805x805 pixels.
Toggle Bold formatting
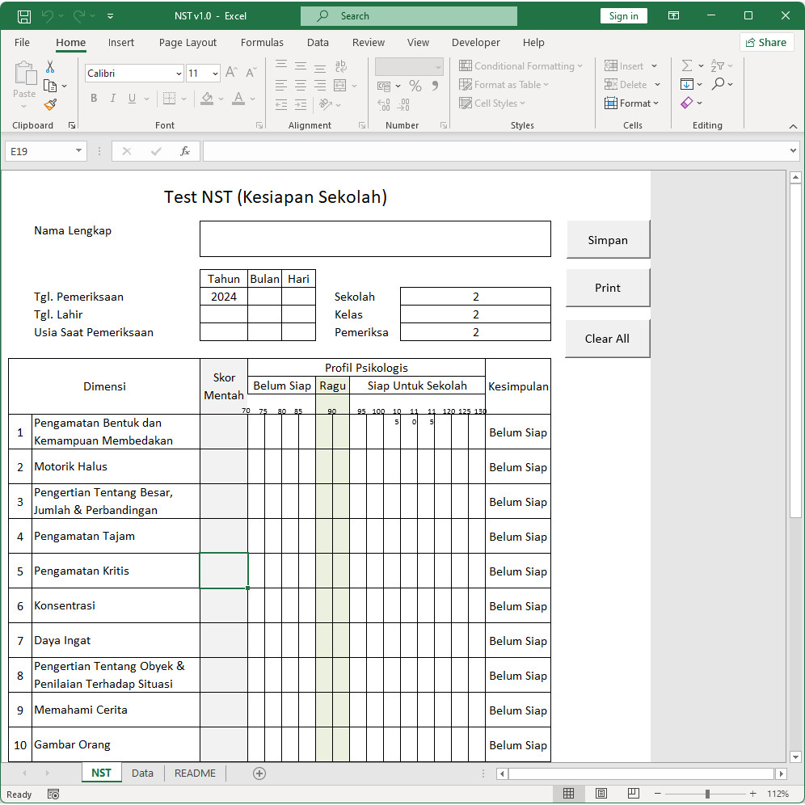(94, 99)
